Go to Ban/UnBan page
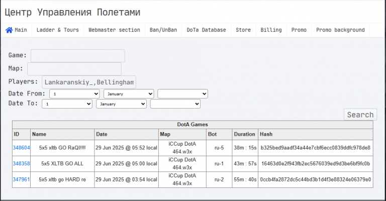 click(x=163, y=30)
